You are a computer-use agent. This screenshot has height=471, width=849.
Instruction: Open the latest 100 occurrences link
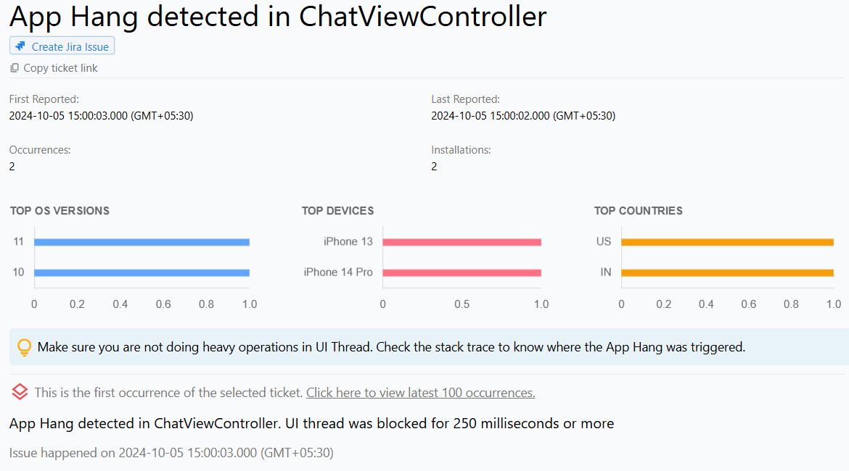coord(420,393)
